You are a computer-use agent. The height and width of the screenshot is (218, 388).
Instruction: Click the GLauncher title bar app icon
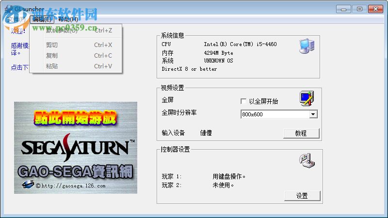click(x=9, y=9)
